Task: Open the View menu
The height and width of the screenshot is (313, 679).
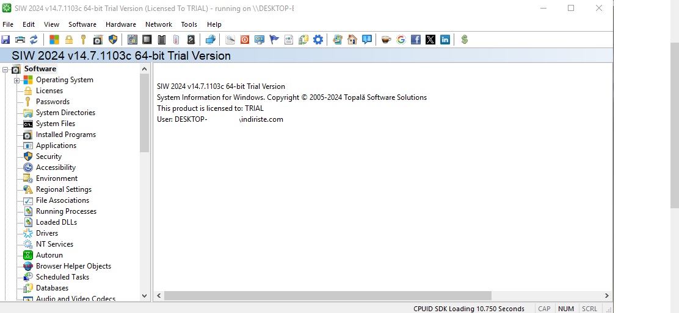Action: 51,24
